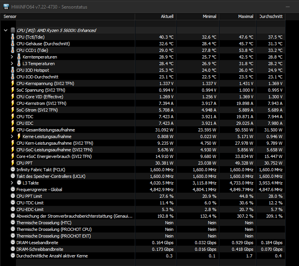Select the DRAM-Schreibbandbreite row label

pos(40,249)
